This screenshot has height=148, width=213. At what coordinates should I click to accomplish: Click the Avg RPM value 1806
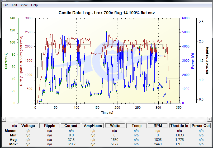158,140
